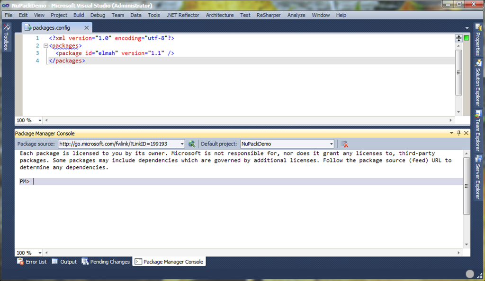Switch to the Output tab
The width and height of the screenshot is (485, 281).
pyautogui.click(x=64, y=262)
